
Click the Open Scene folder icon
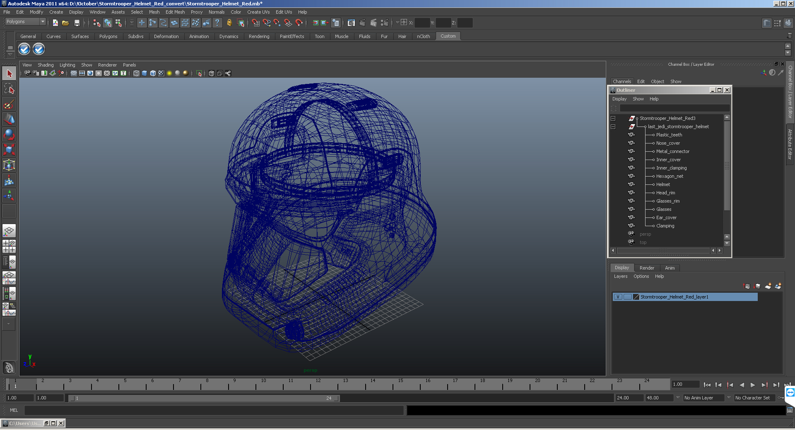65,23
